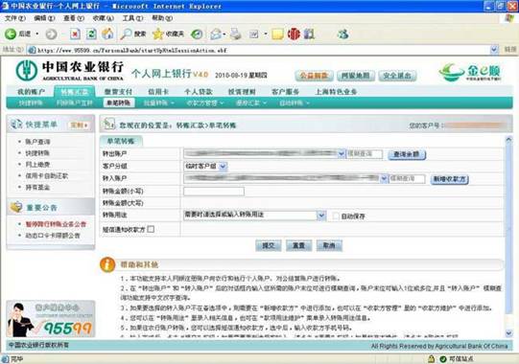Expand the 漫游汇款 submenu

pyautogui.click(x=251, y=102)
